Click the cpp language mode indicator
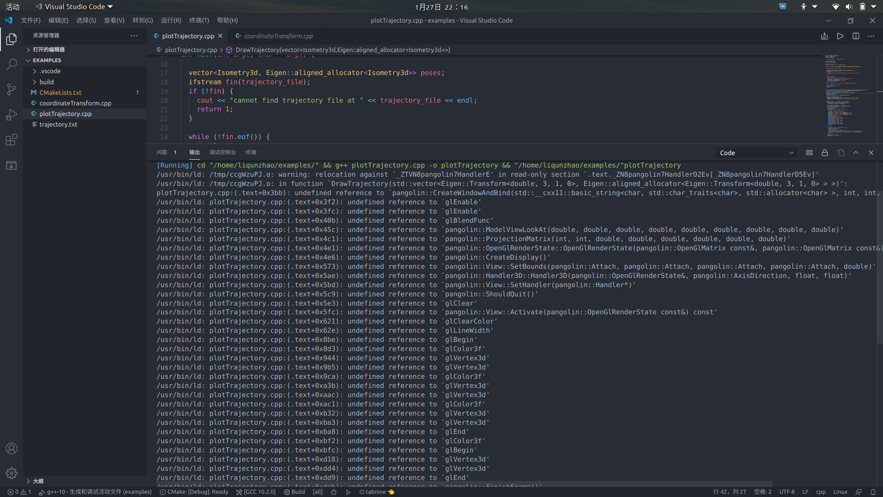Screen dimensions: 883x497 point(821,492)
